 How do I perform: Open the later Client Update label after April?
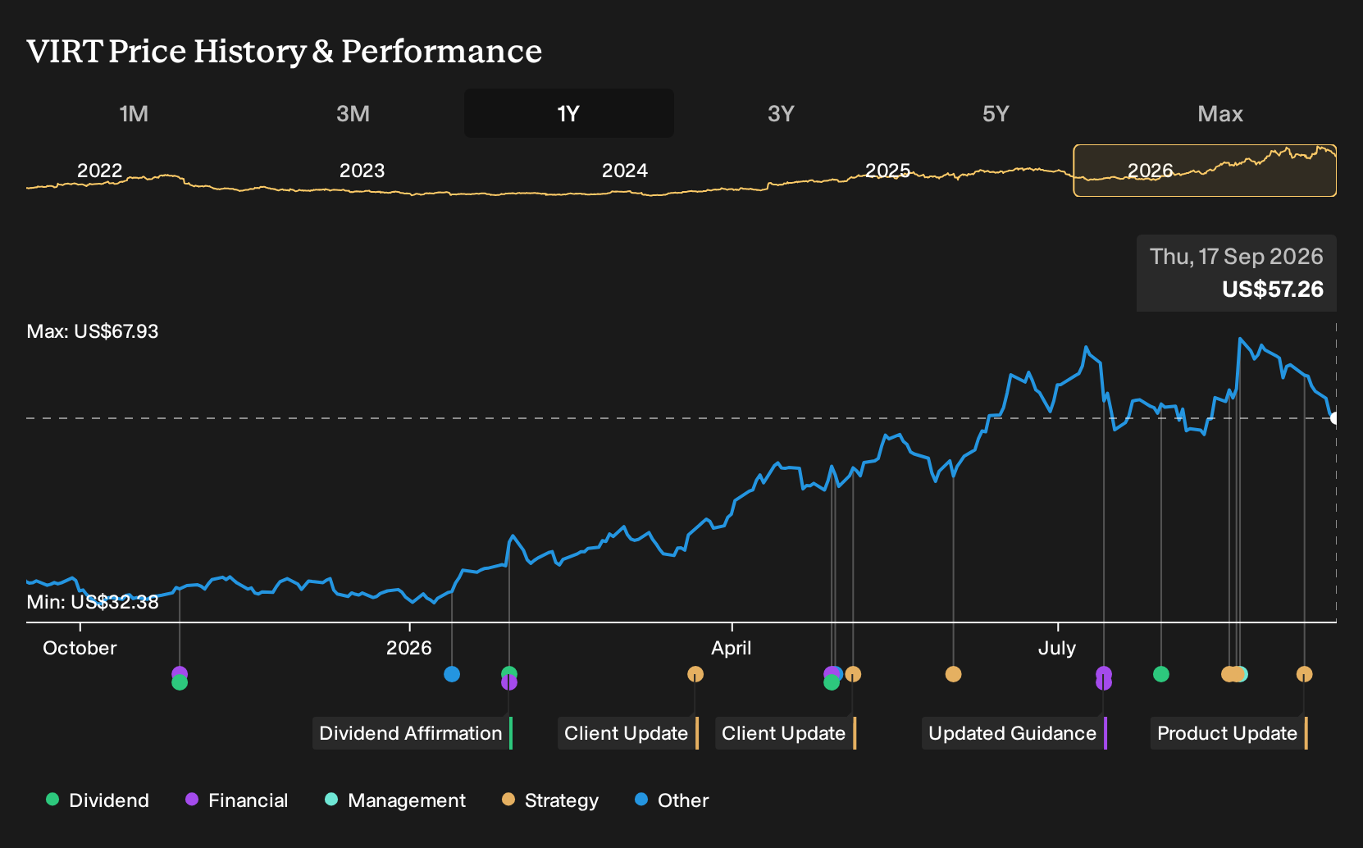786,733
